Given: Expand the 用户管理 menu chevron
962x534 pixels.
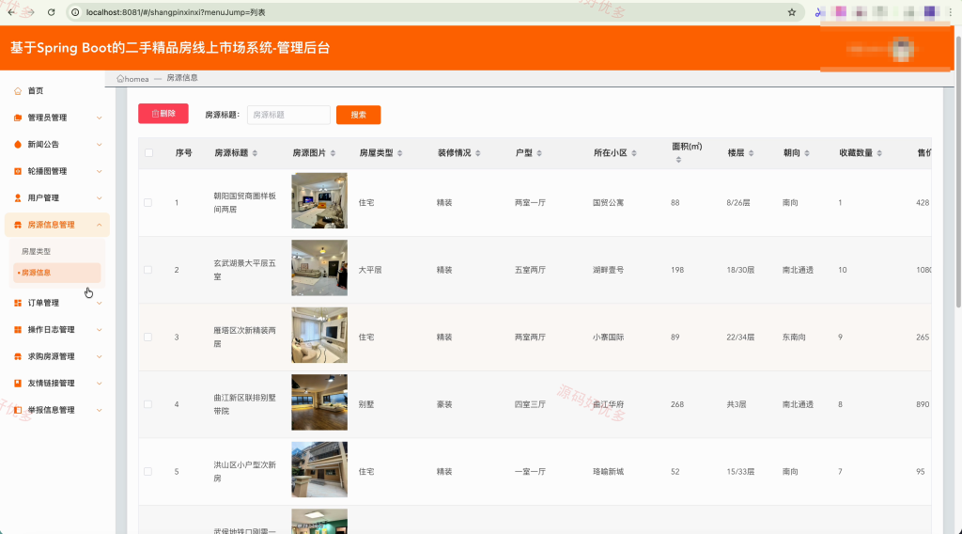Looking at the screenshot, I should point(99,197).
